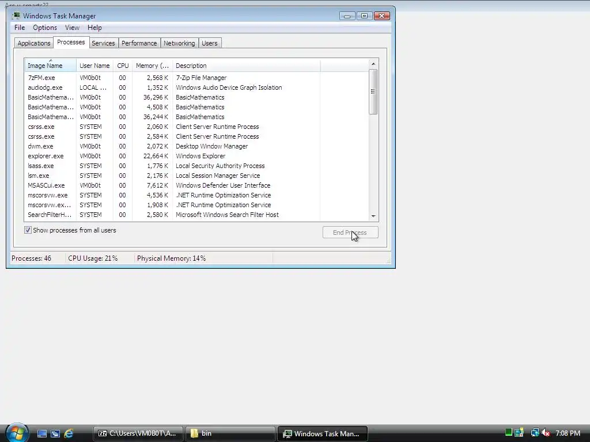Screen dimensions: 590x442
Task: Click the process list scrollbar thumb
Action: (373, 92)
